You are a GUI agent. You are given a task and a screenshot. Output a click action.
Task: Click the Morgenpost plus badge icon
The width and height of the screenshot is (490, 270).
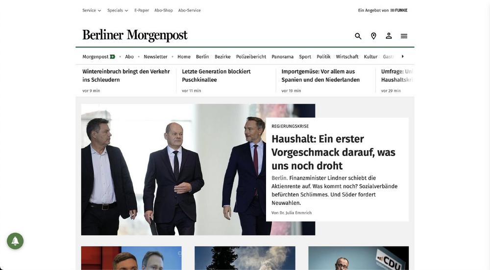113,57
